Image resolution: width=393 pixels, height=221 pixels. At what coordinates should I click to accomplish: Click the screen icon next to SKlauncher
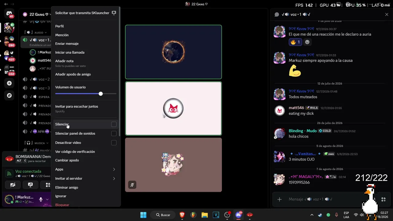click(x=114, y=13)
